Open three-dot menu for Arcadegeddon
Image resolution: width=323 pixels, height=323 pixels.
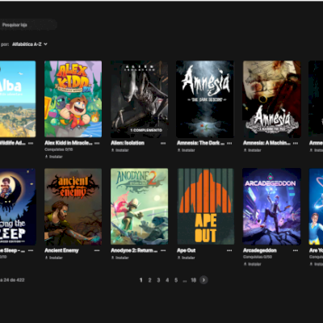pyautogui.click(x=296, y=250)
